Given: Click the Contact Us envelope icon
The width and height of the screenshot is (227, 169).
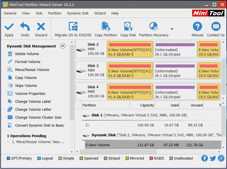Looking at the screenshot, I should (216, 26).
